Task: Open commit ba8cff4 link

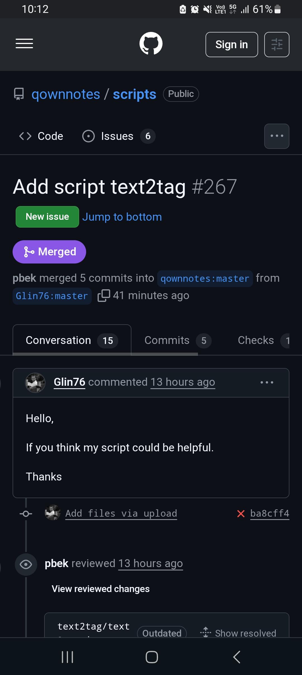Action: [270, 514]
